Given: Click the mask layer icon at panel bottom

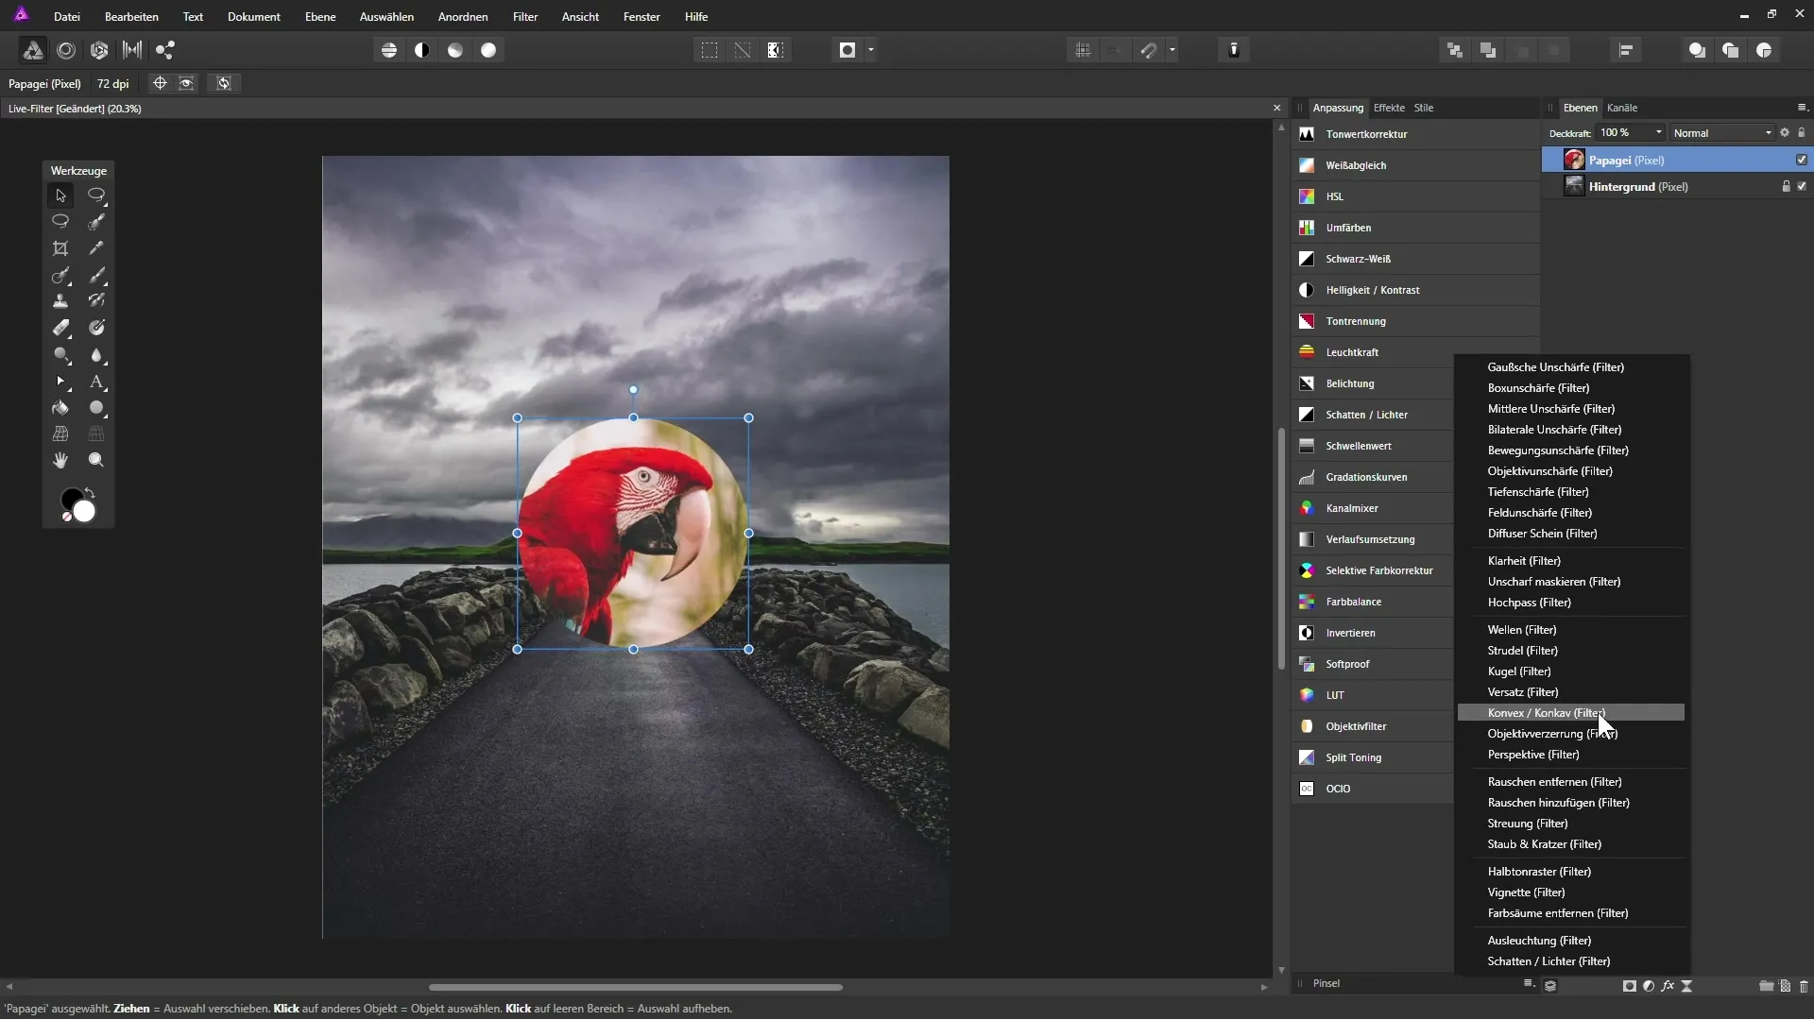Looking at the screenshot, I should [1630, 985].
